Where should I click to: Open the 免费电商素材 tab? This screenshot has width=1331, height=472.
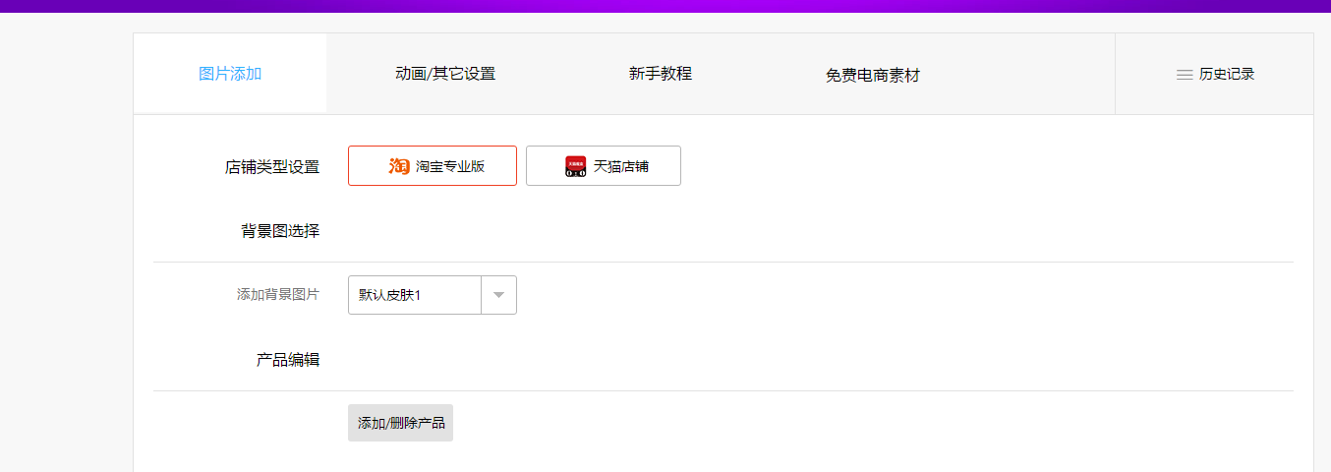pyautogui.click(x=873, y=76)
